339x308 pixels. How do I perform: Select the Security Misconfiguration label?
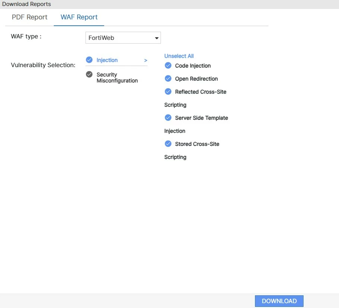117,78
